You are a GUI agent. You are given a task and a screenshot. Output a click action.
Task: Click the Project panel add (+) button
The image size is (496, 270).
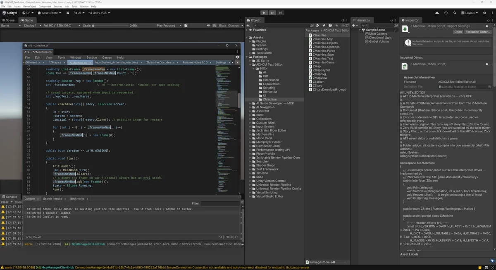coord(248,26)
